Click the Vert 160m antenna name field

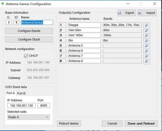pyautogui.click(x=84, y=35)
